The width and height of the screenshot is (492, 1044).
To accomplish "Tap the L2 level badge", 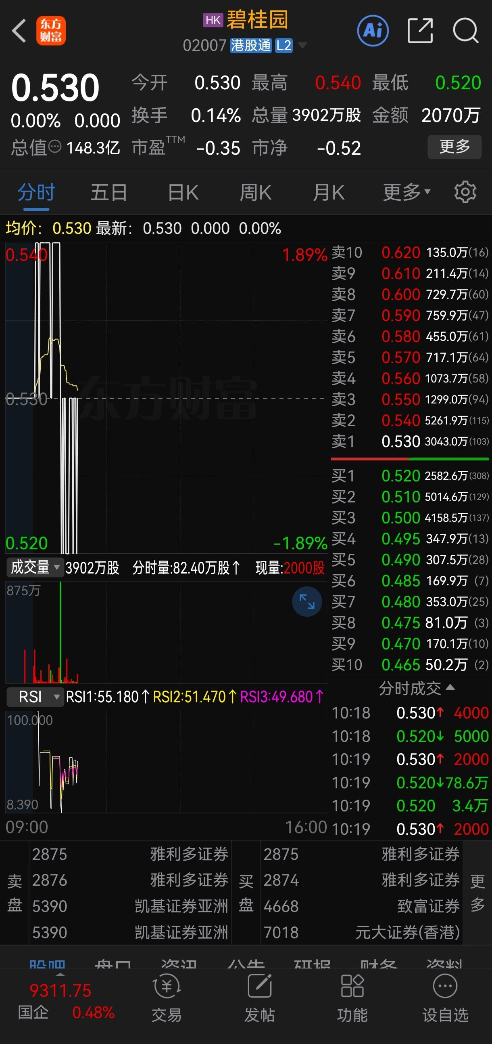I will (x=284, y=45).
